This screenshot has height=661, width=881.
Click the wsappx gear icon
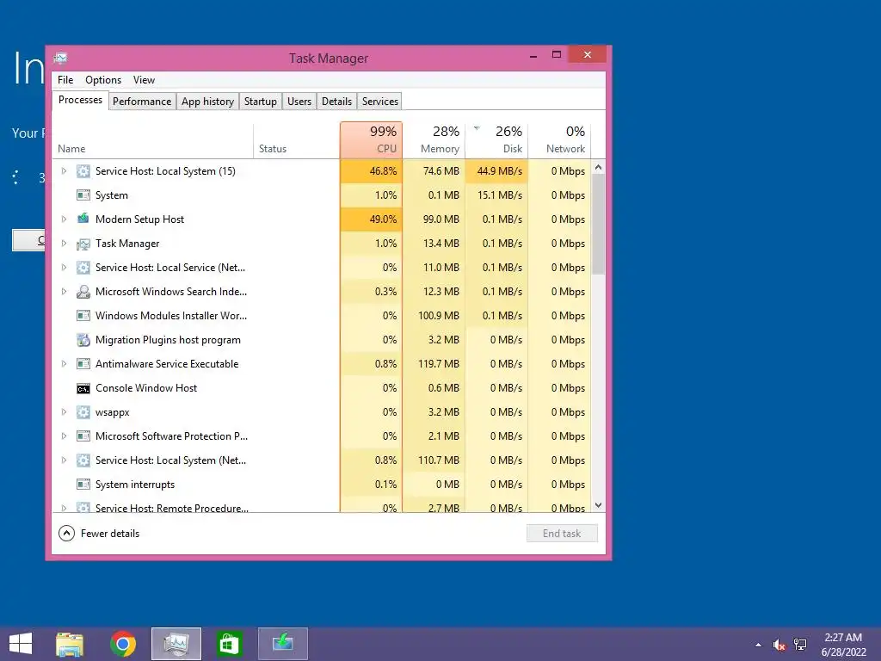click(83, 412)
